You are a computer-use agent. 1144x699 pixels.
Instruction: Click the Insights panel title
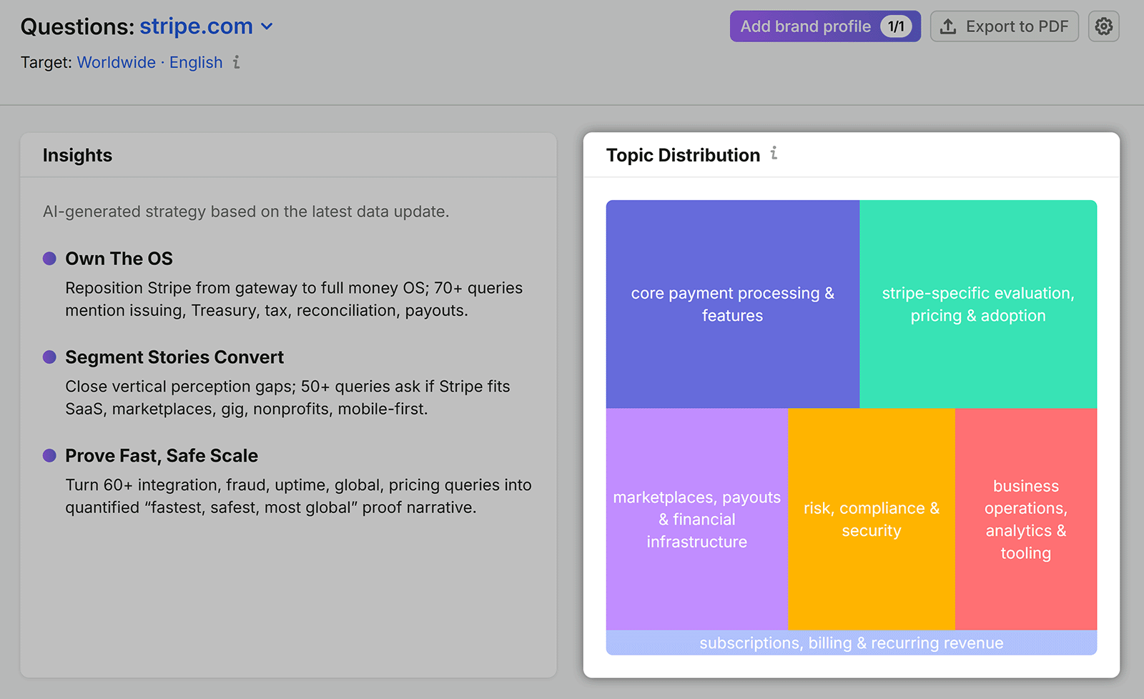(77, 155)
